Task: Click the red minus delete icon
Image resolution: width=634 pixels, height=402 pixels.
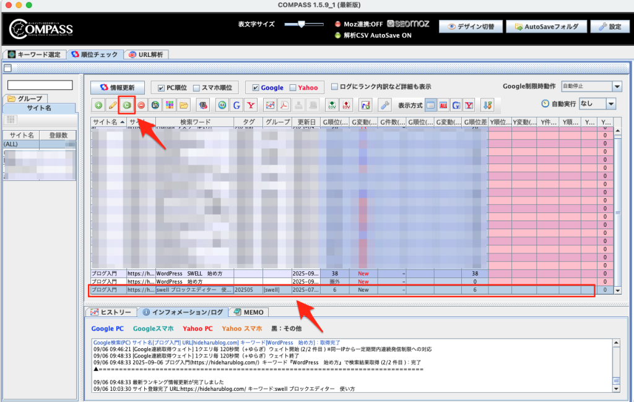Action: click(142, 105)
